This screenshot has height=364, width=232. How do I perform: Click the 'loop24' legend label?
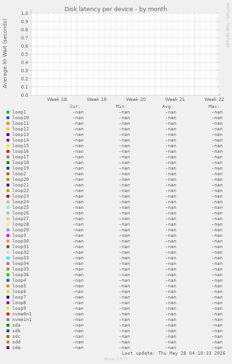(x=21, y=202)
